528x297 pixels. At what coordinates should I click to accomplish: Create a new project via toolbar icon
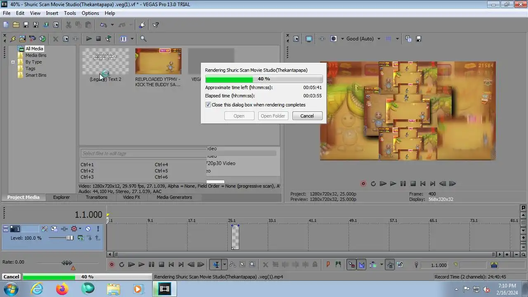(x=6, y=25)
